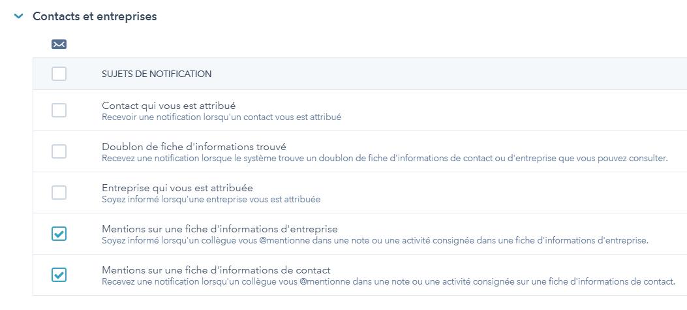687x310 pixels.
Task: Click Mentions sur une fiche d'informations de contact title
Action: click(x=216, y=270)
